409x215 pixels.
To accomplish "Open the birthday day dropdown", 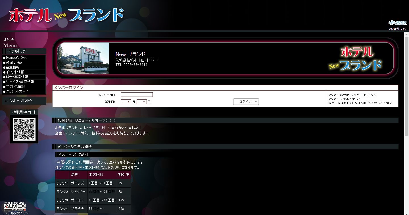I will 142,102.
